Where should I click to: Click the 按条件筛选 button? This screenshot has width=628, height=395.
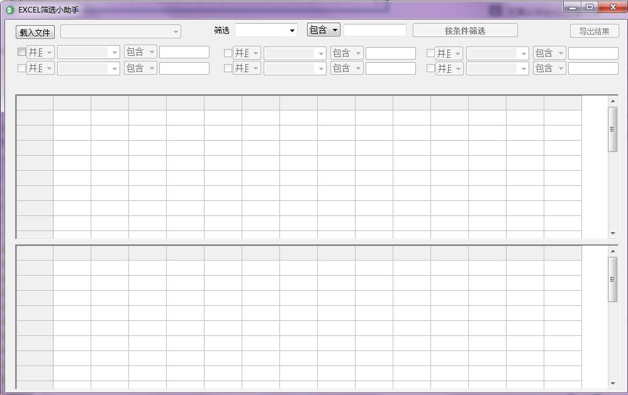tap(465, 31)
